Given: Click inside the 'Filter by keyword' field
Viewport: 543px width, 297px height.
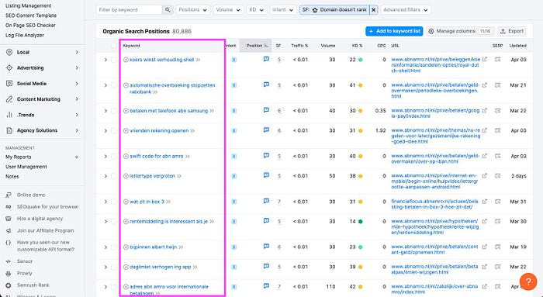Looking at the screenshot, I should click(x=130, y=9).
